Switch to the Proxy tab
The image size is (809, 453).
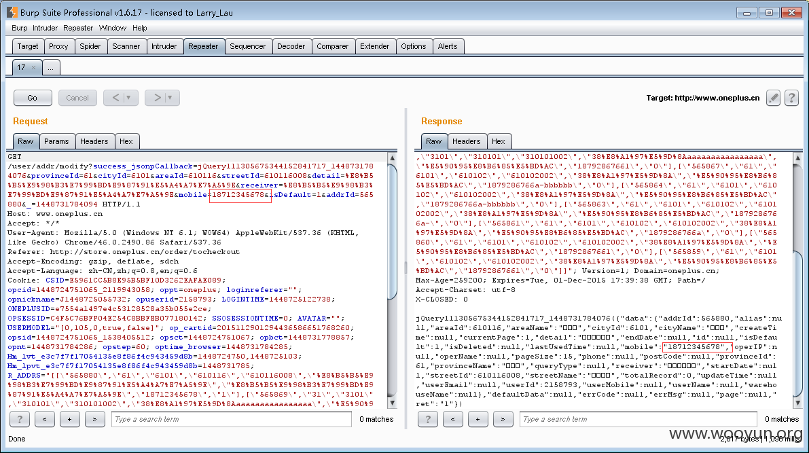click(x=58, y=46)
